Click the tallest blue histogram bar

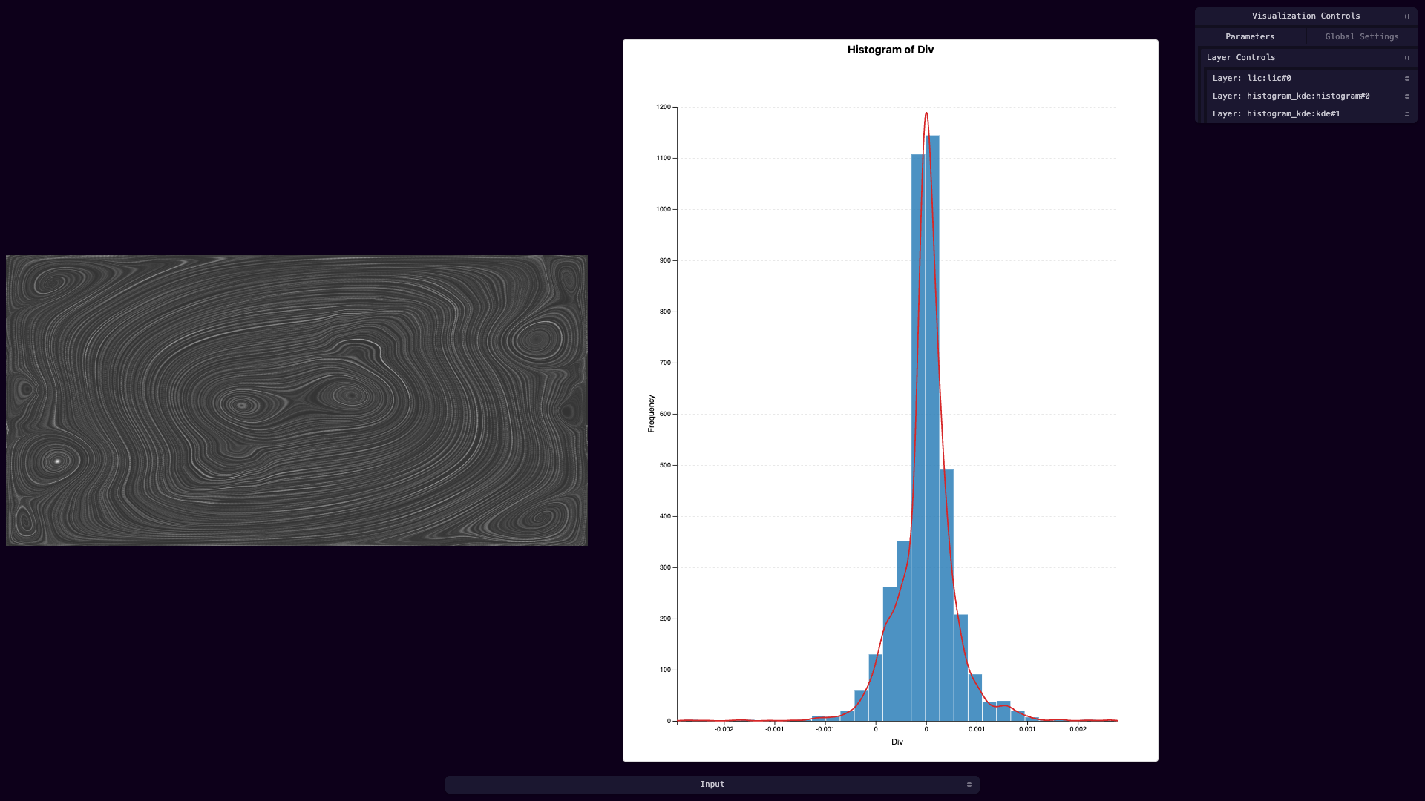(932, 428)
